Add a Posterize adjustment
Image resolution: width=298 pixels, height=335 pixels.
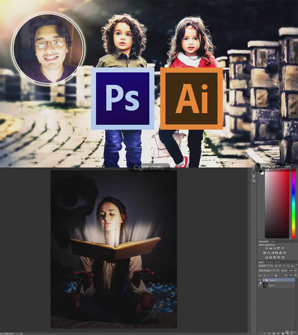pyautogui.click(x=271, y=257)
